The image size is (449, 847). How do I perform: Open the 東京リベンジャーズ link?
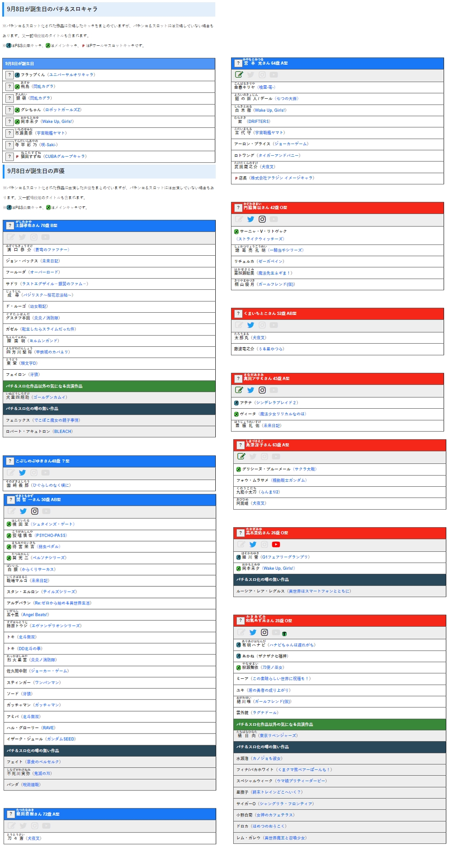(x=278, y=736)
